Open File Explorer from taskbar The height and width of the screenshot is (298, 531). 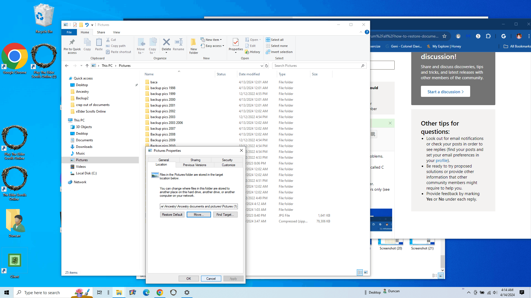119,292
